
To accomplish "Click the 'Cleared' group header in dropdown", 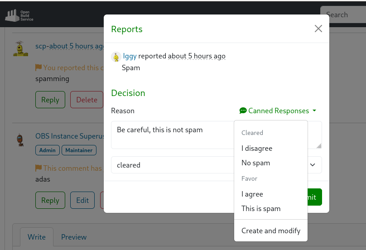I will (x=252, y=133).
